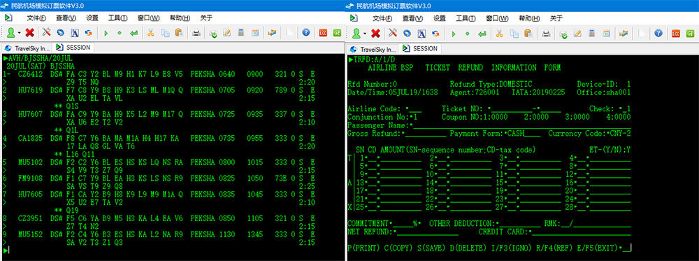Open the 帮助(H) menu in right window
The width and height of the screenshot is (699, 261).
(529, 18)
